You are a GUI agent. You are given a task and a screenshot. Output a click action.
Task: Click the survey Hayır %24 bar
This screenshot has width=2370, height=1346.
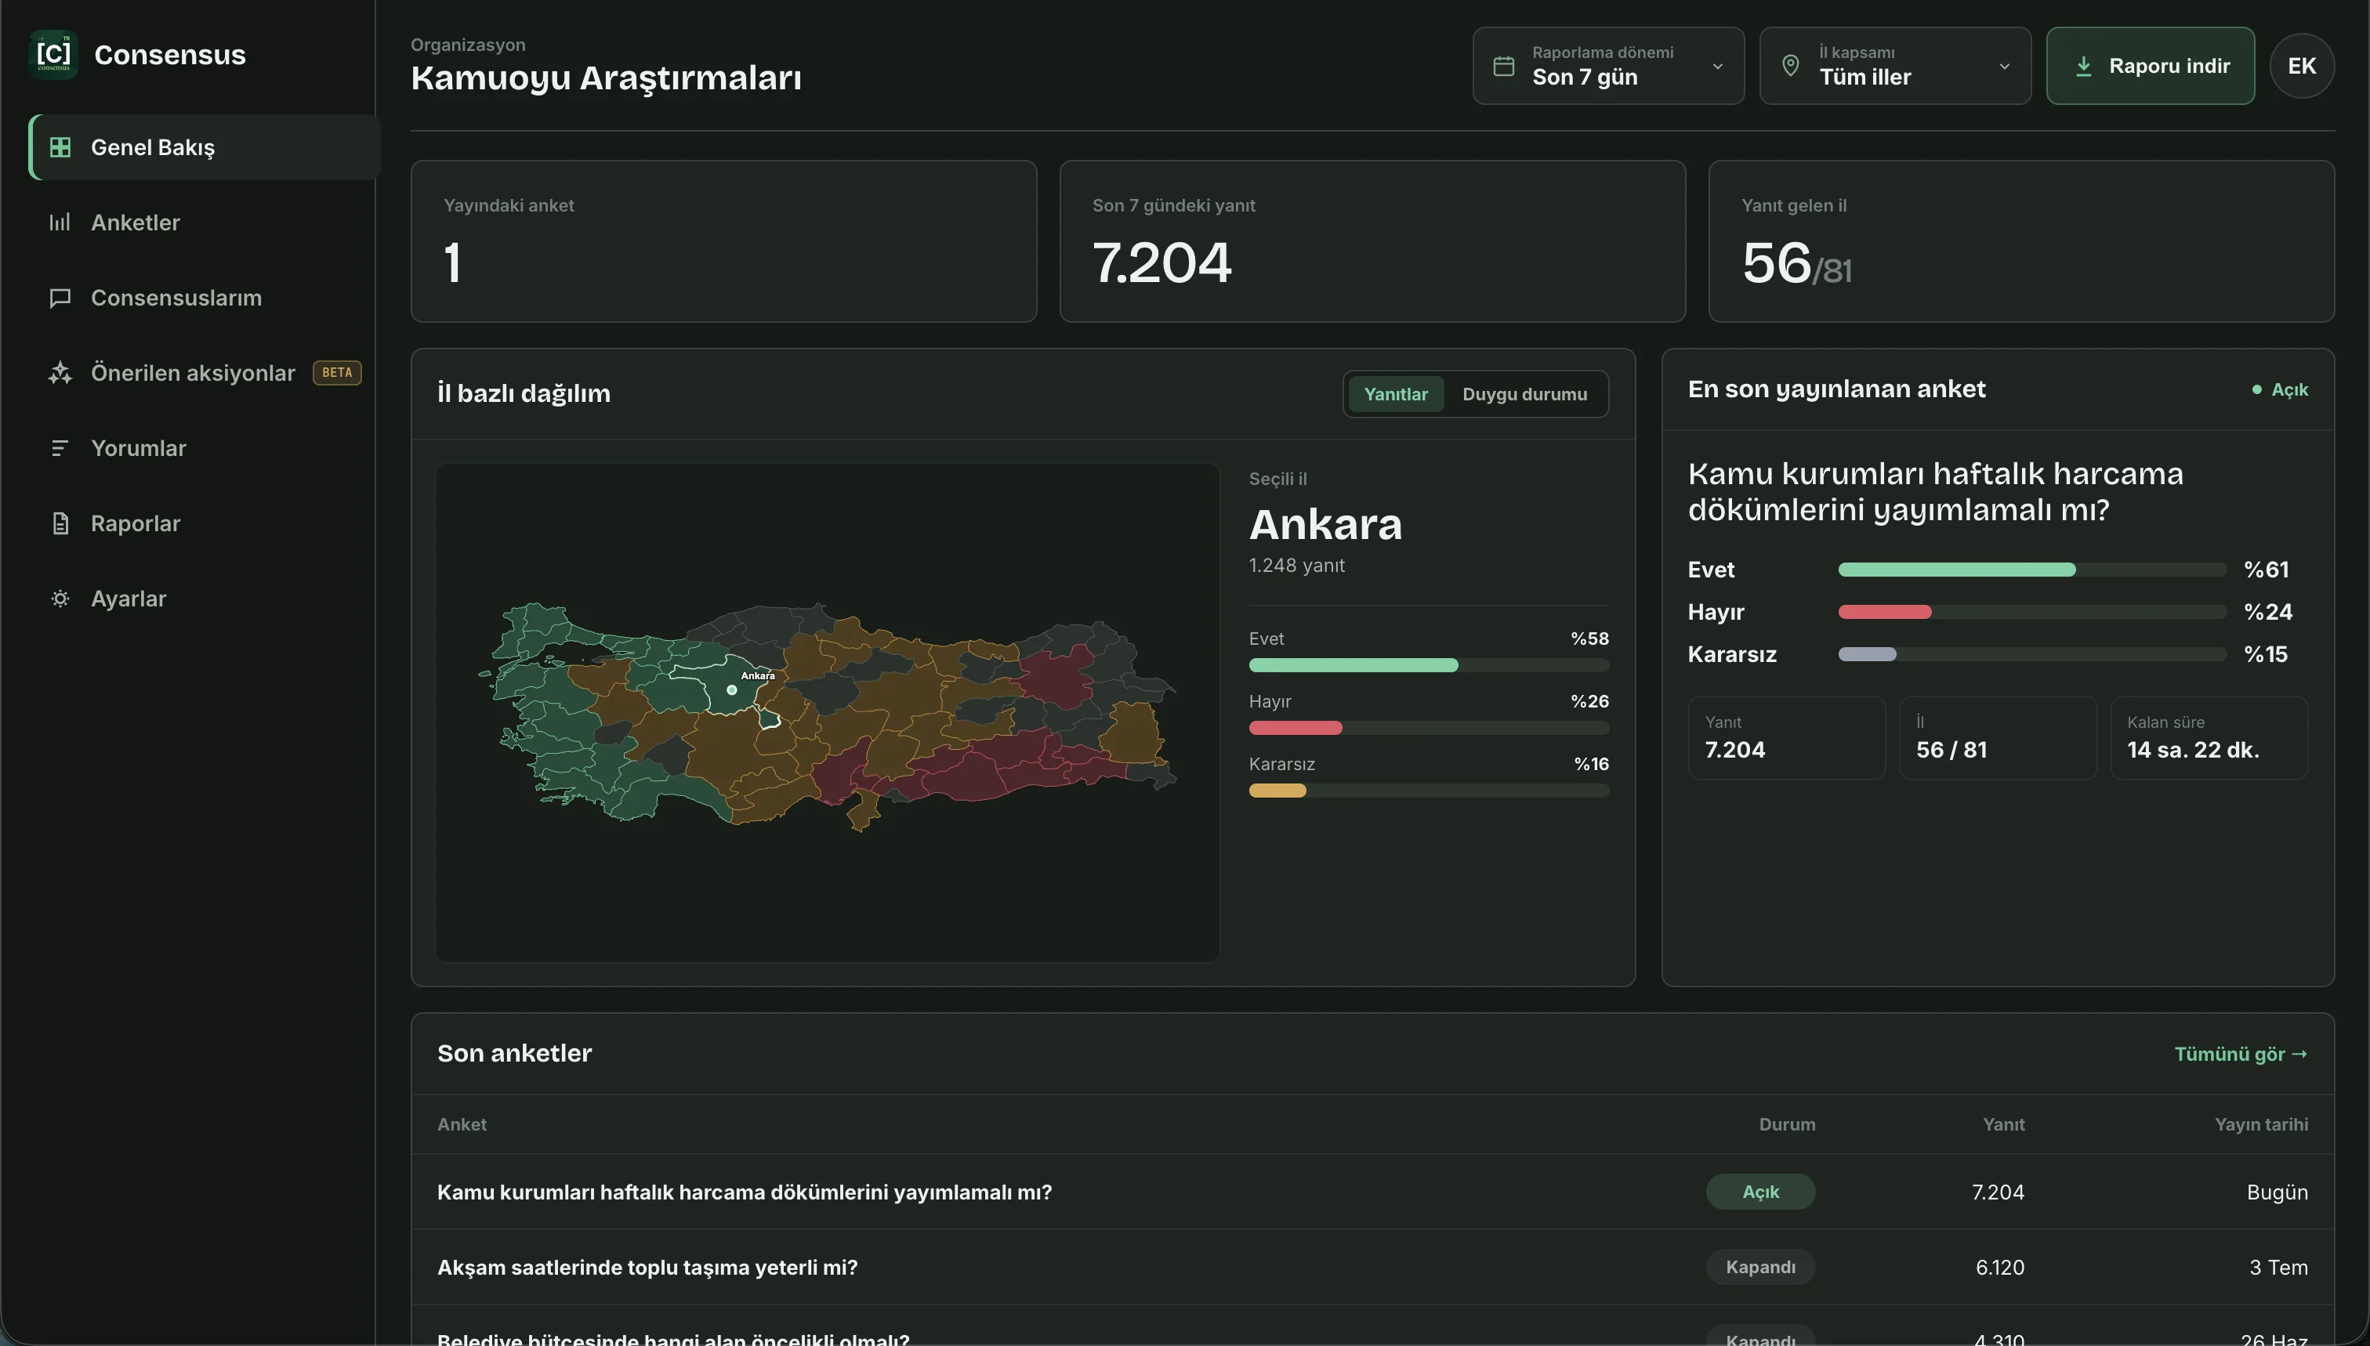click(x=1885, y=612)
